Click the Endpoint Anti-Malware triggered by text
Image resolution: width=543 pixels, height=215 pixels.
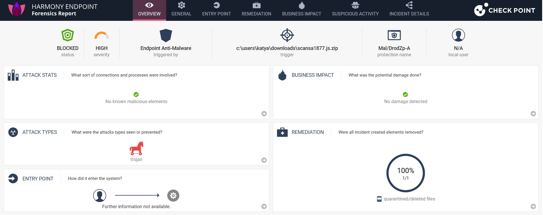point(166,48)
